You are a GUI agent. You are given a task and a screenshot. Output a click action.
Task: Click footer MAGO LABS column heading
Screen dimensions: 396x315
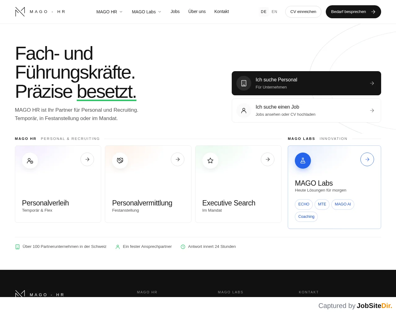tap(230, 292)
